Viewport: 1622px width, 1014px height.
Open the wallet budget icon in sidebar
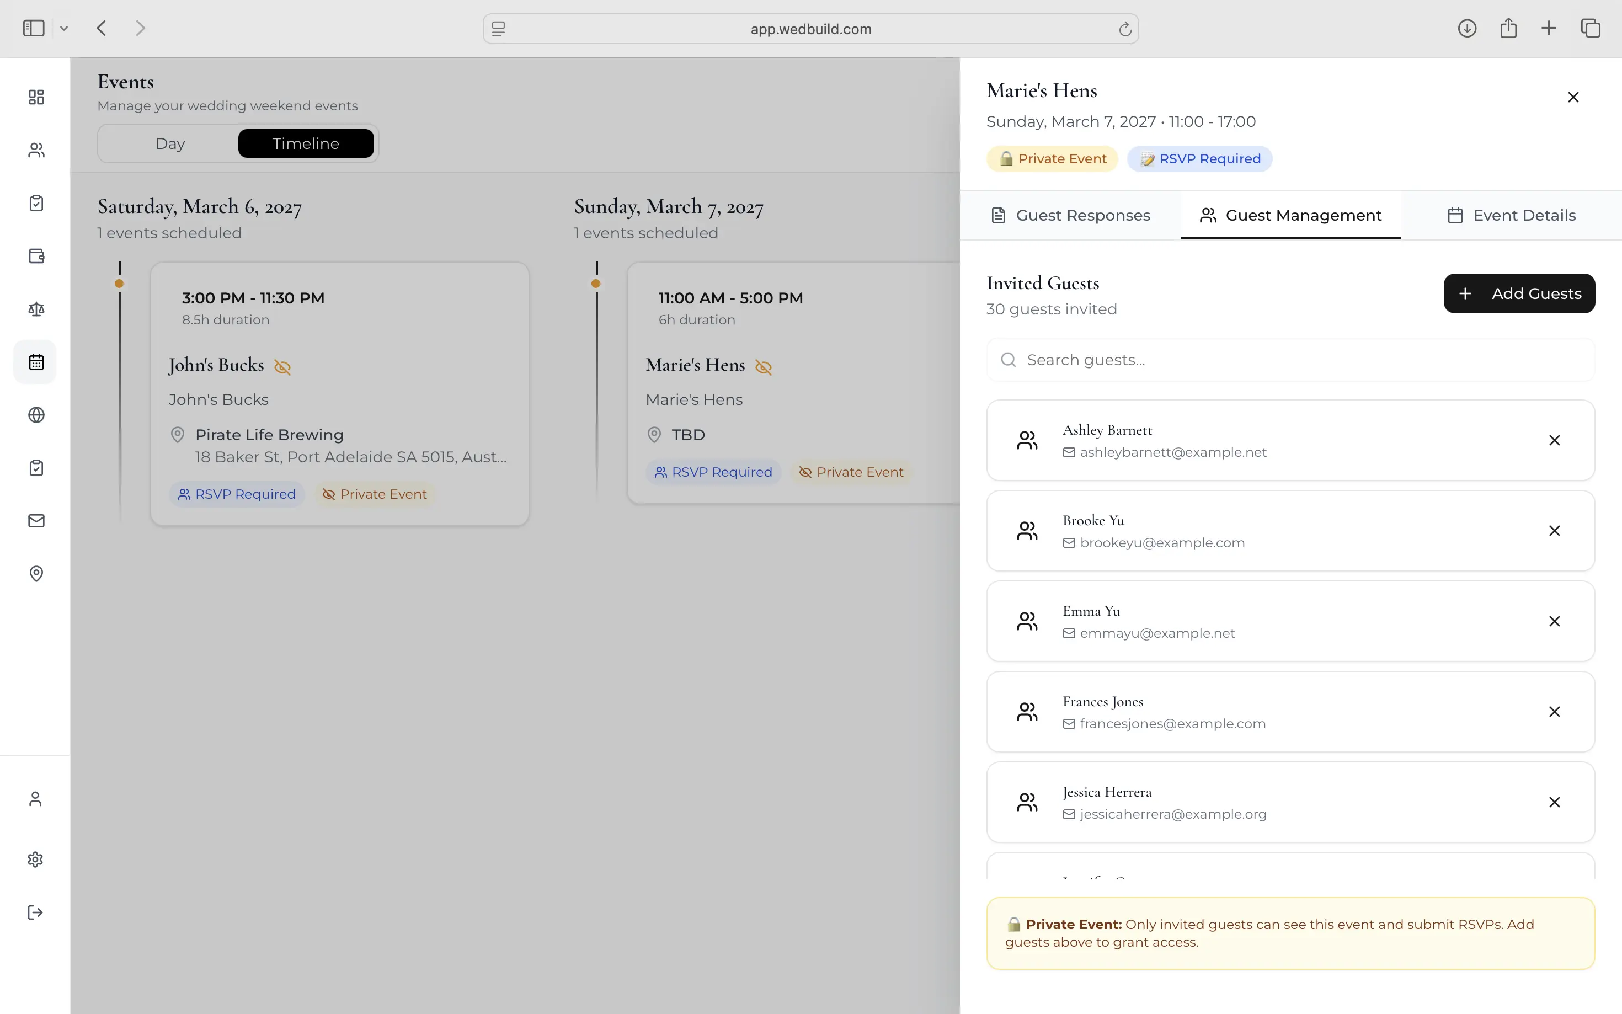point(36,256)
